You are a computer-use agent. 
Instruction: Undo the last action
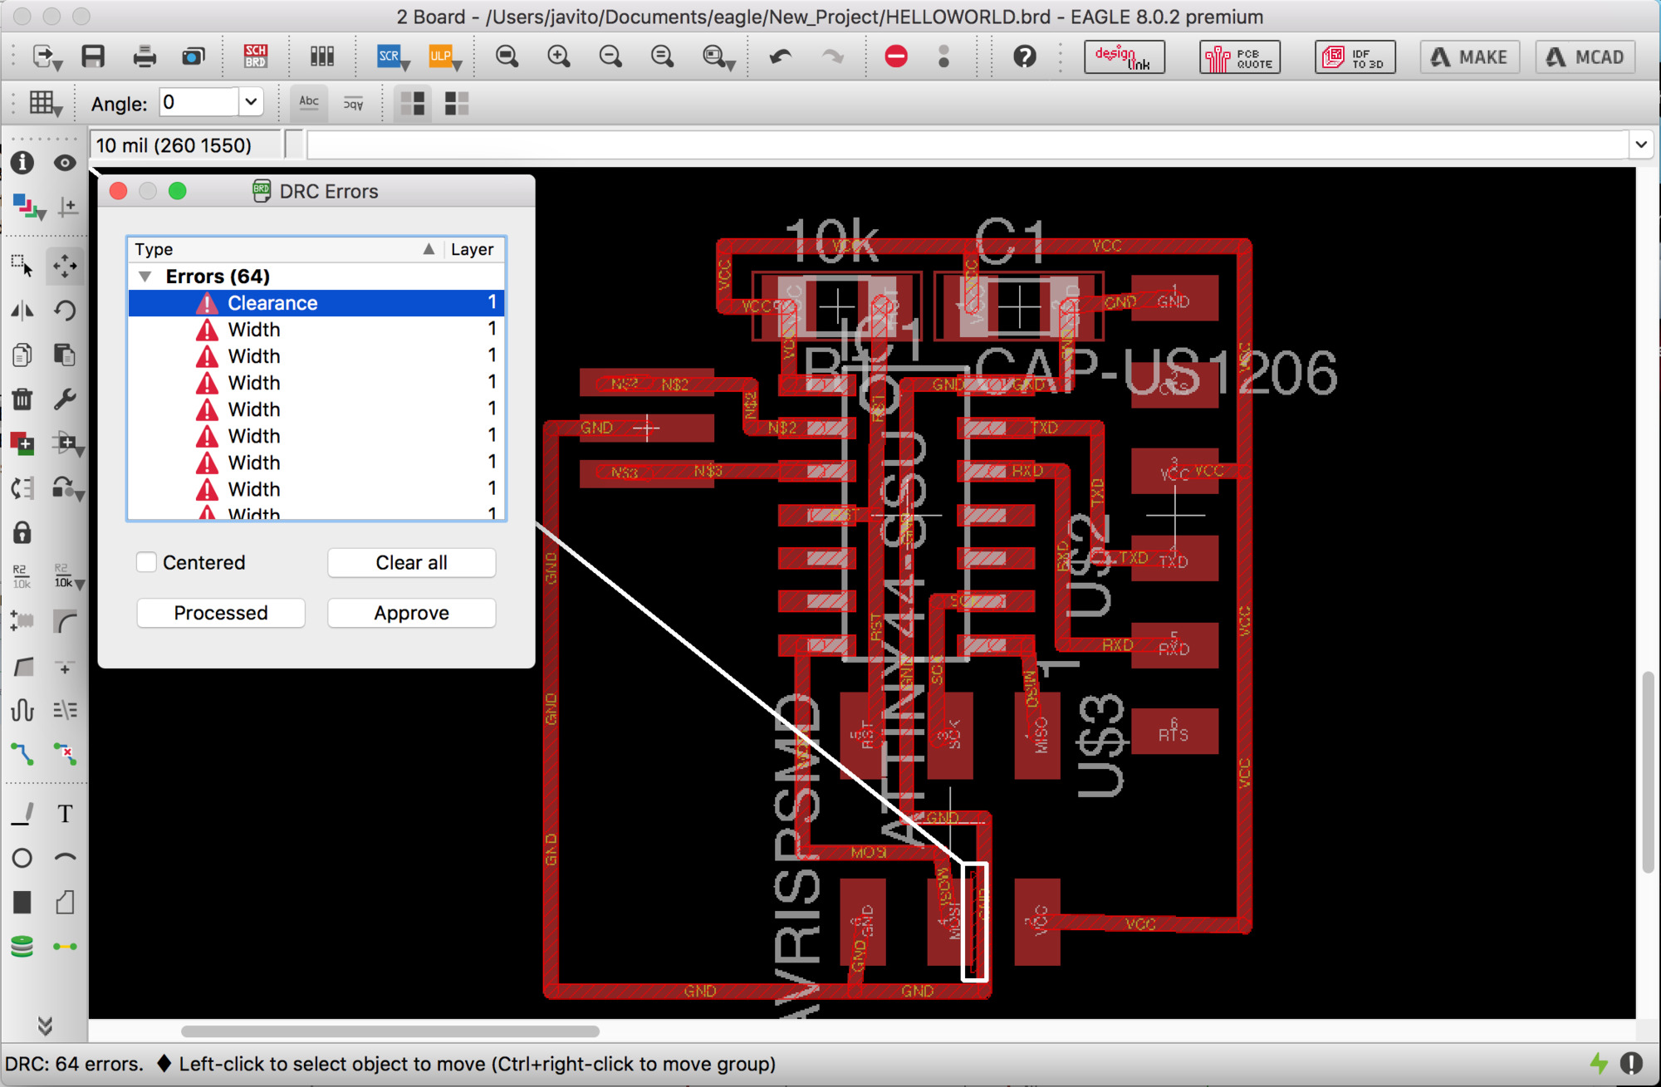(x=780, y=56)
